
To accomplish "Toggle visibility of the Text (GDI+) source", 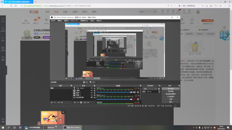I will [x=92, y=88].
